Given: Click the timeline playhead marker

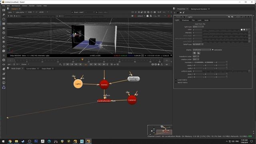Looking at the screenshot, I should point(82,60).
